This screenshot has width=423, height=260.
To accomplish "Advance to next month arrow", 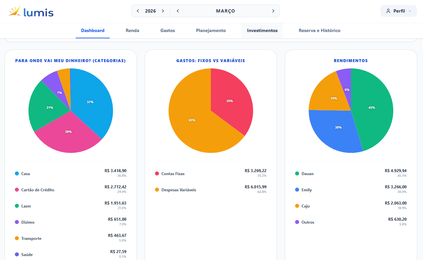I will [273, 11].
